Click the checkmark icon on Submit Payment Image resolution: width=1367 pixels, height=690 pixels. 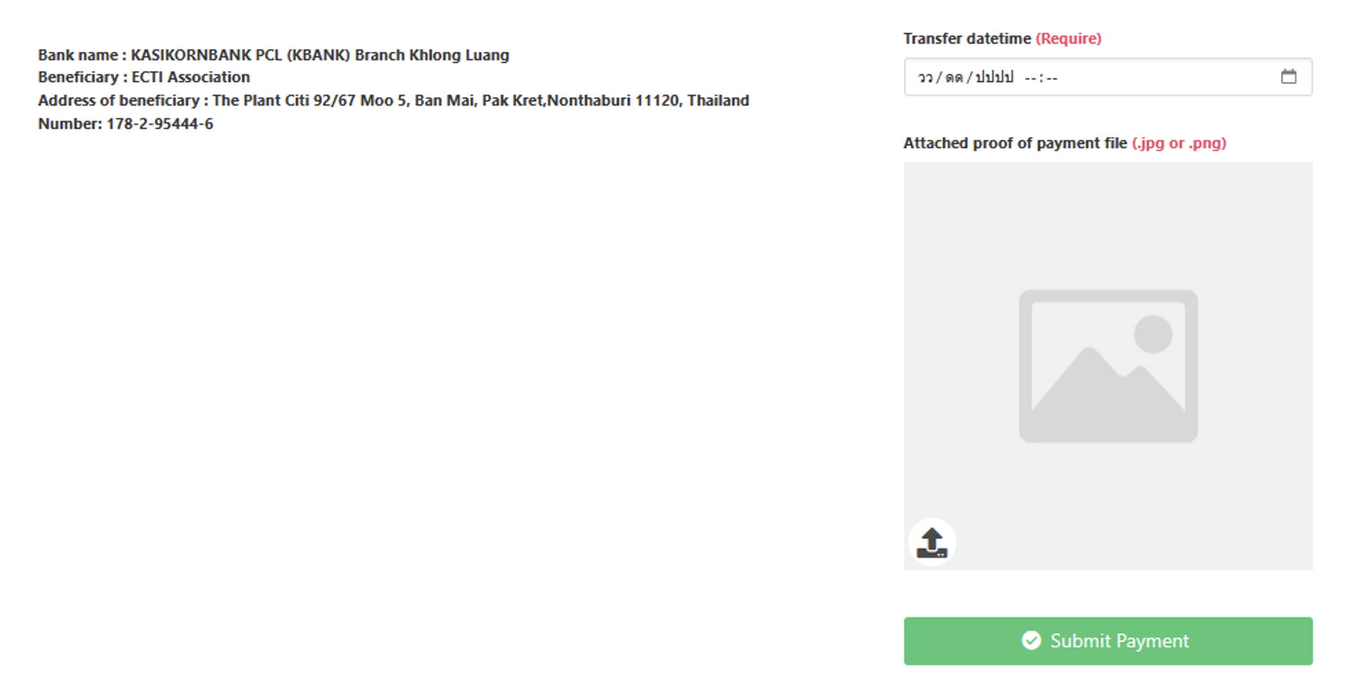point(1031,641)
